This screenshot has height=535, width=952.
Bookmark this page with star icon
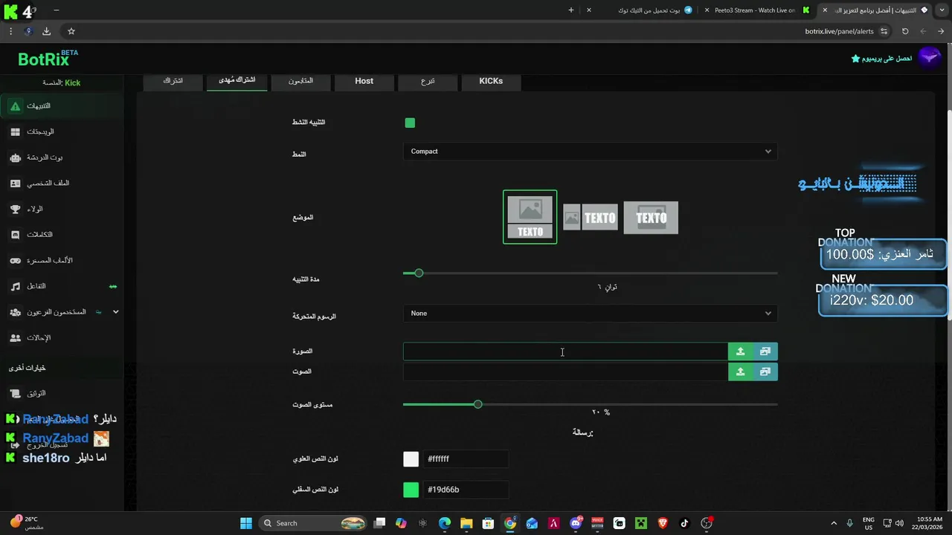coord(71,31)
